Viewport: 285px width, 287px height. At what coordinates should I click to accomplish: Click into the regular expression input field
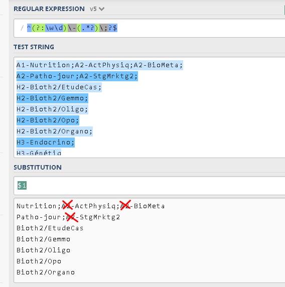point(150,28)
